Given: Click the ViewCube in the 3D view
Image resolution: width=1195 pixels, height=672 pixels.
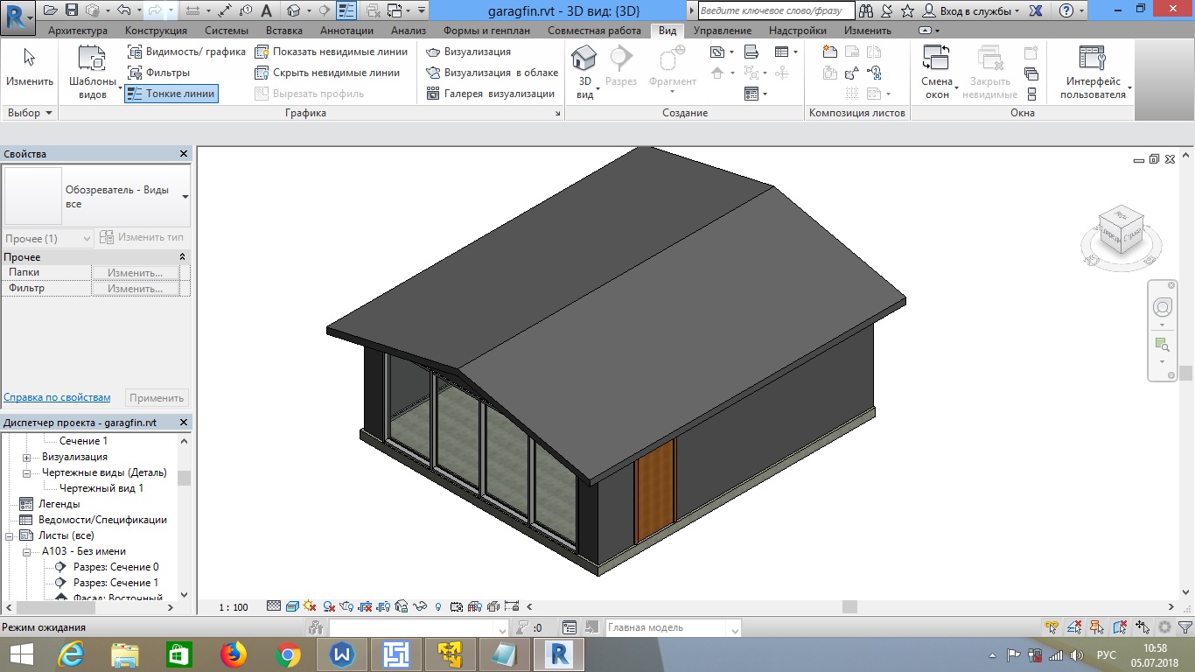Looking at the screenshot, I should 1122,229.
